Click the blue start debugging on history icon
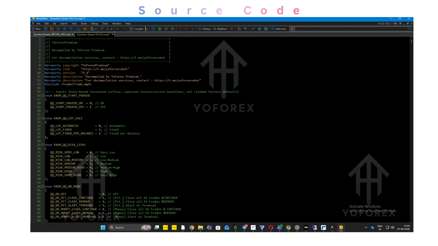438x246 pixels. [x=153, y=29]
